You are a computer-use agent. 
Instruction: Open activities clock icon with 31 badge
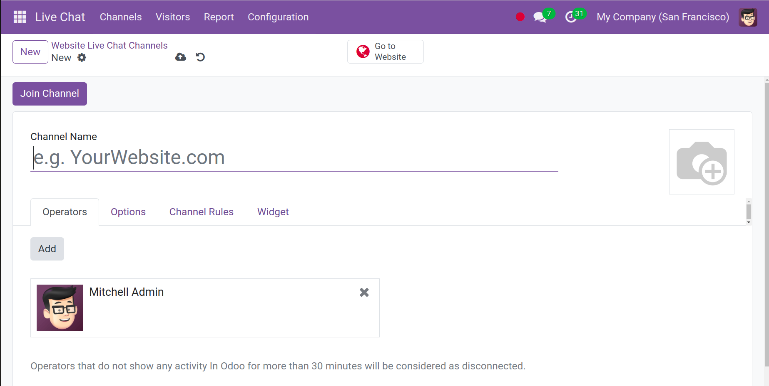[575, 16]
